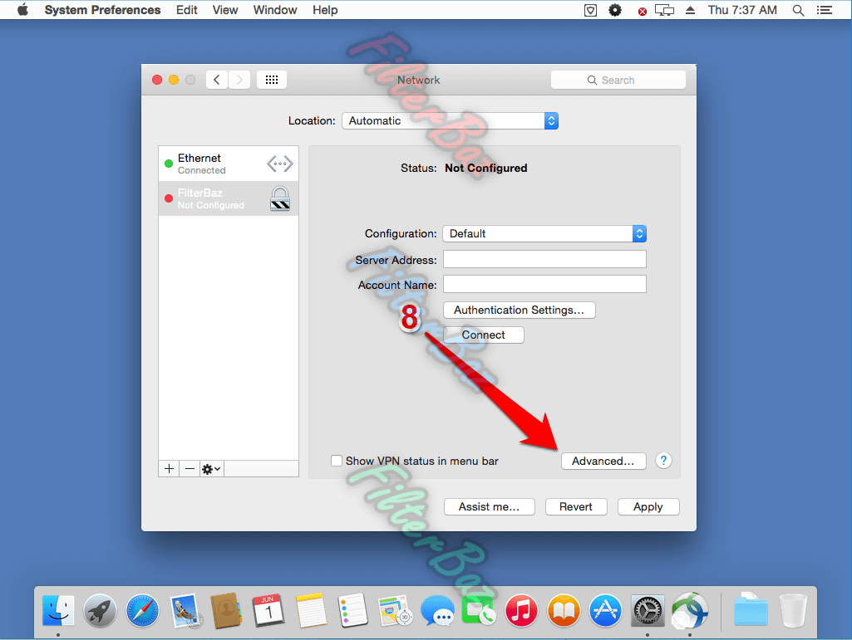Viewport: 852px width, 640px height.
Task: Open Contacts in the Dock
Action: coord(226,611)
